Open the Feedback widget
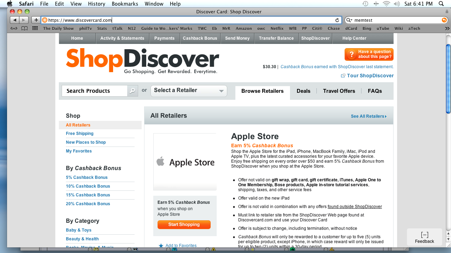Image resolution: width=451 pixels, height=253 pixels. 425,237
